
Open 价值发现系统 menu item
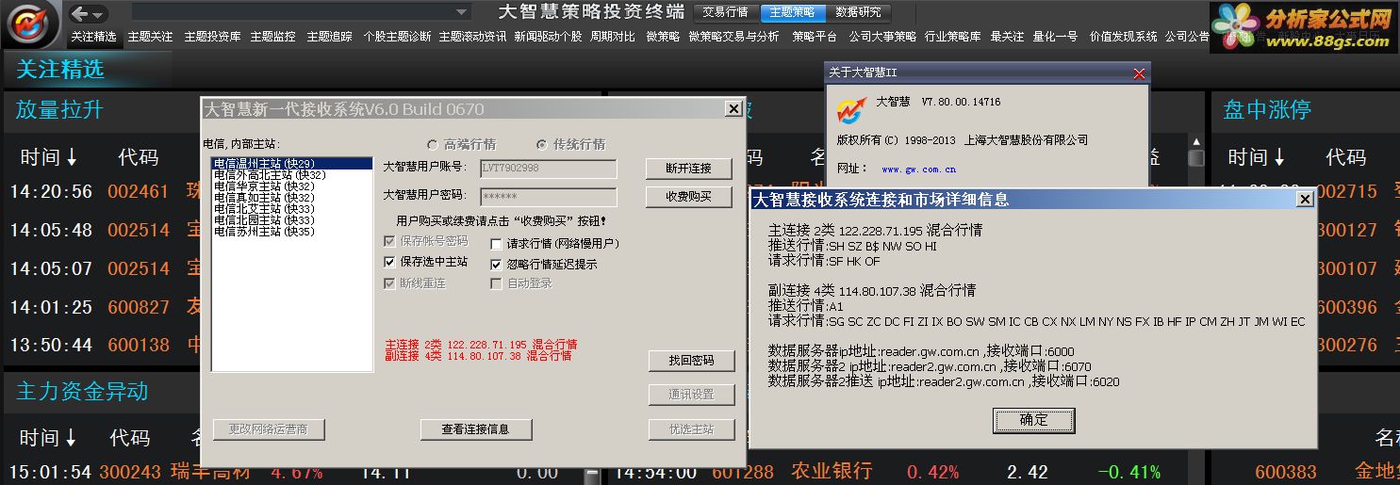[1123, 37]
